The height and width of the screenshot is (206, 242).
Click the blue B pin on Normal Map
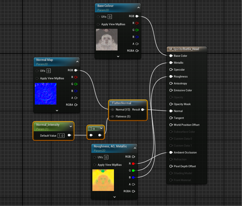tap(76, 91)
